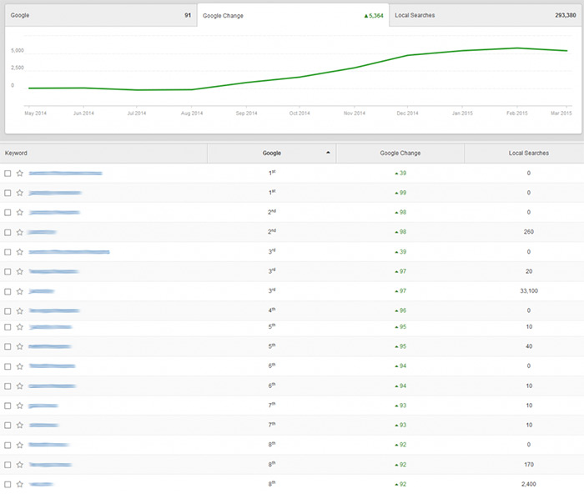
Task: Star the keyword with 260 local searches
Action: click(19, 232)
